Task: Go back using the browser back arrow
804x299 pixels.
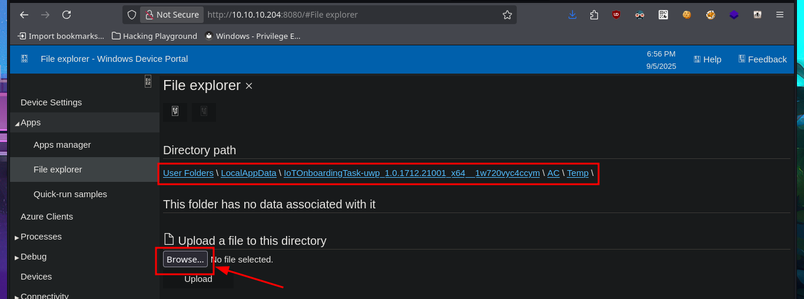Action: click(24, 15)
